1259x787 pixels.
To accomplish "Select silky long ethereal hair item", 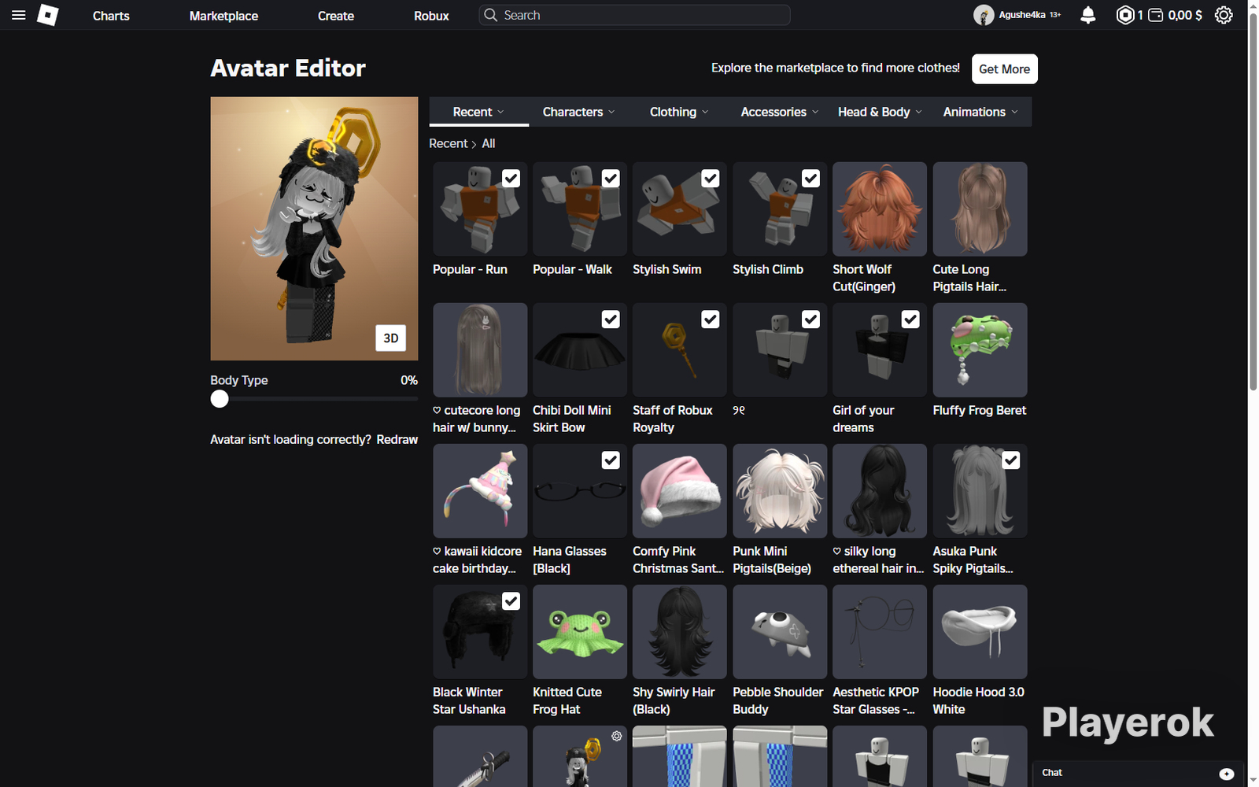I will (x=880, y=491).
